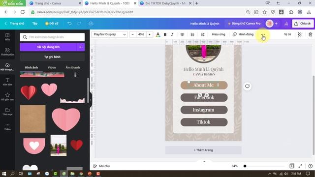Change text alignment
Image resolution: width=315 pixels, height=177 pixels.
tap(182, 34)
